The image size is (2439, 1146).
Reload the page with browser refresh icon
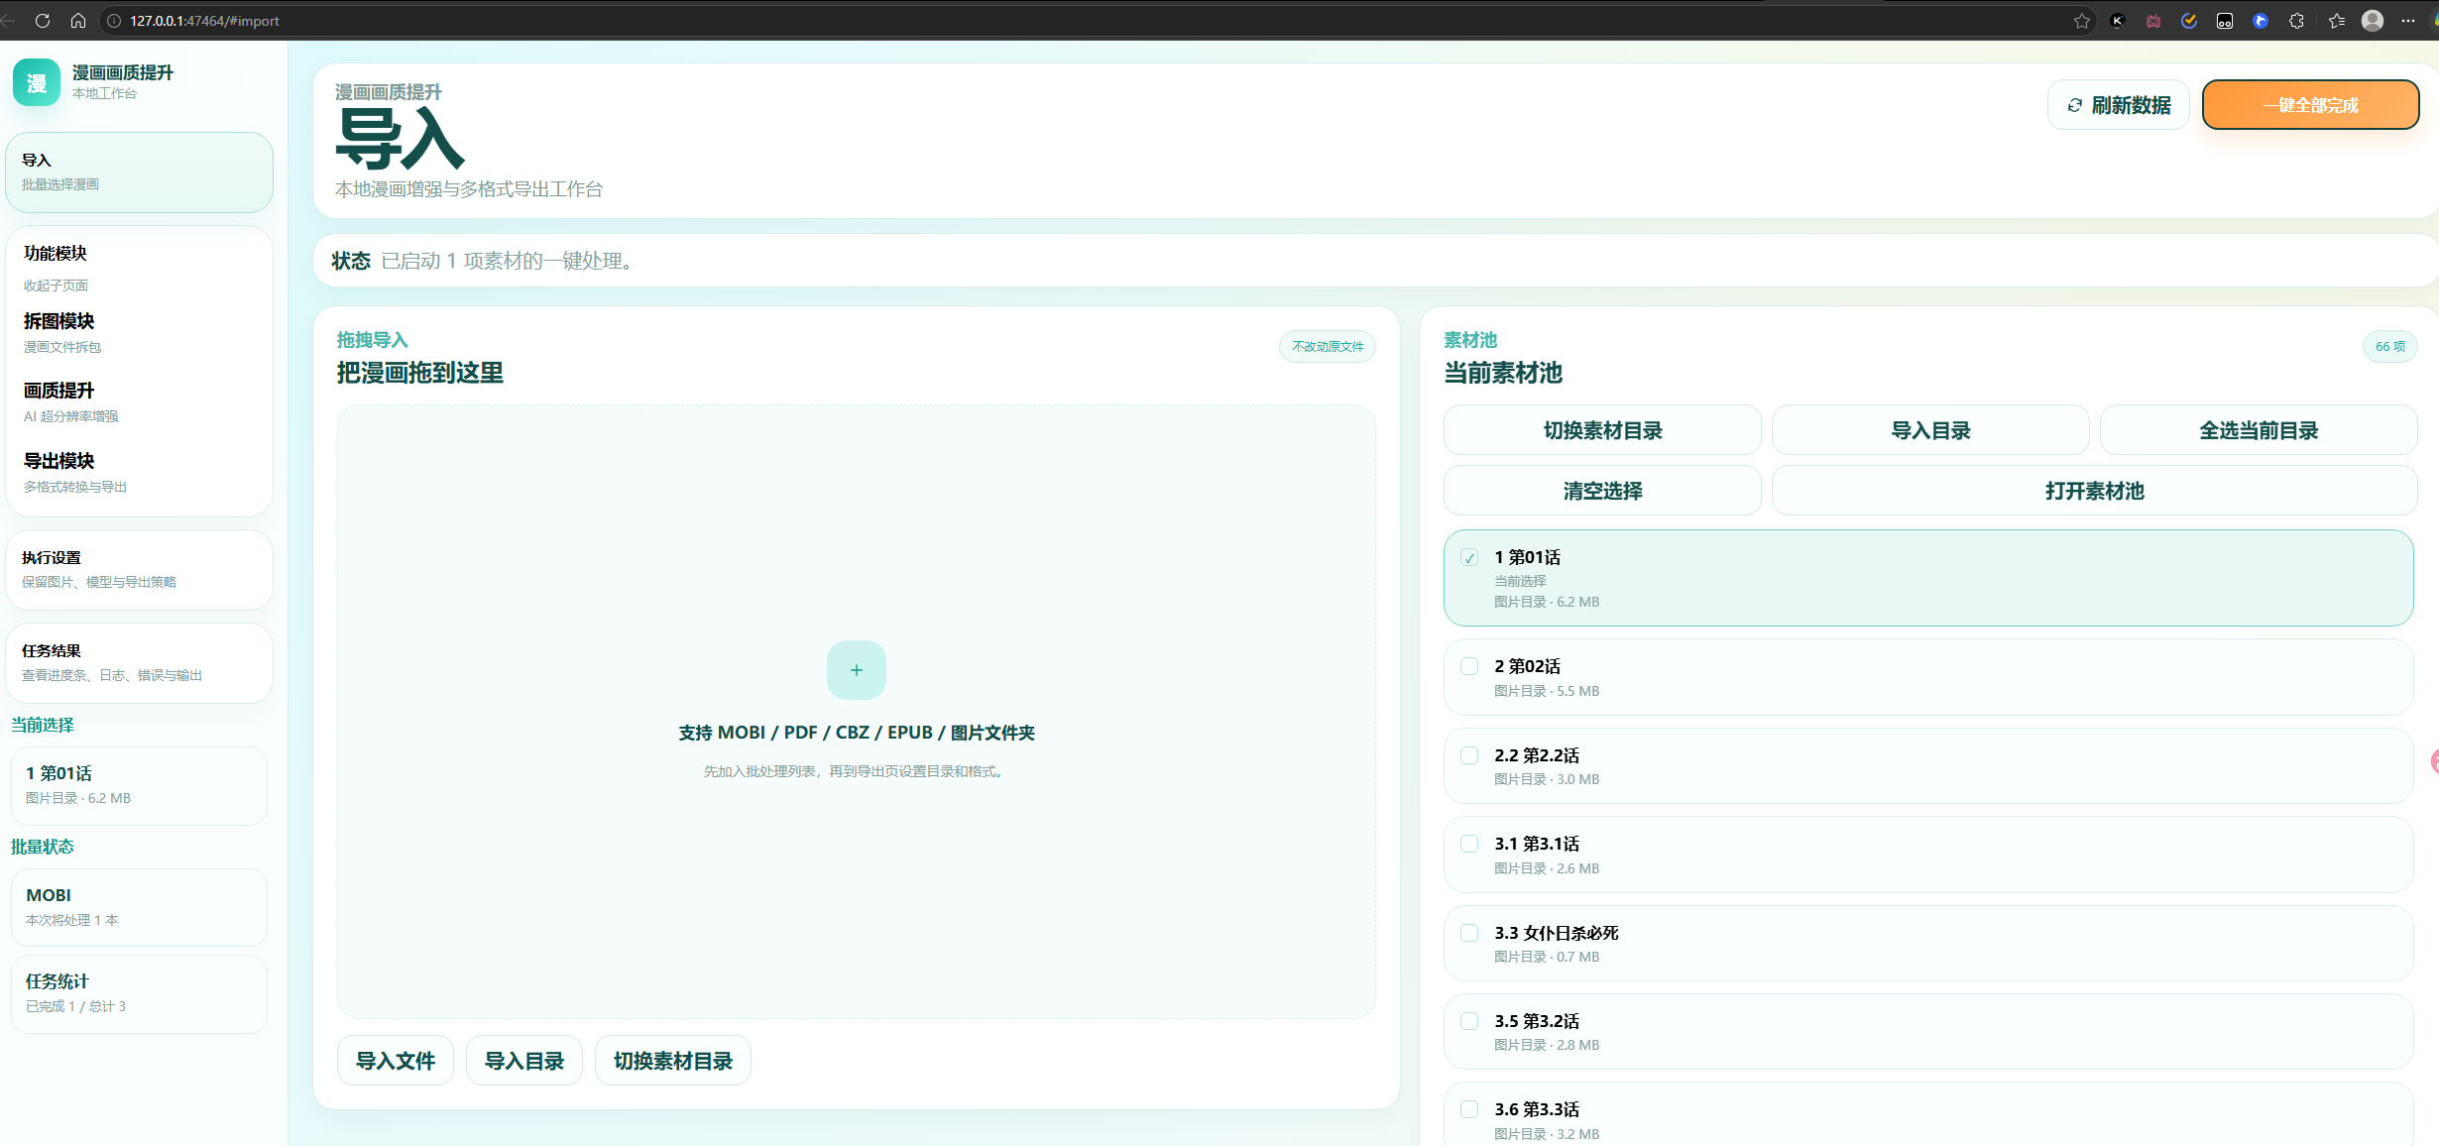click(x=43, y=21)
